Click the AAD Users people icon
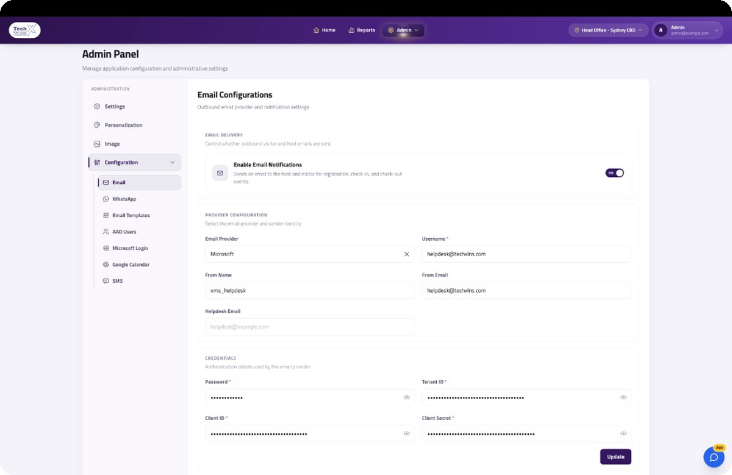Viewport: 732px width, 475px height. 106,232
